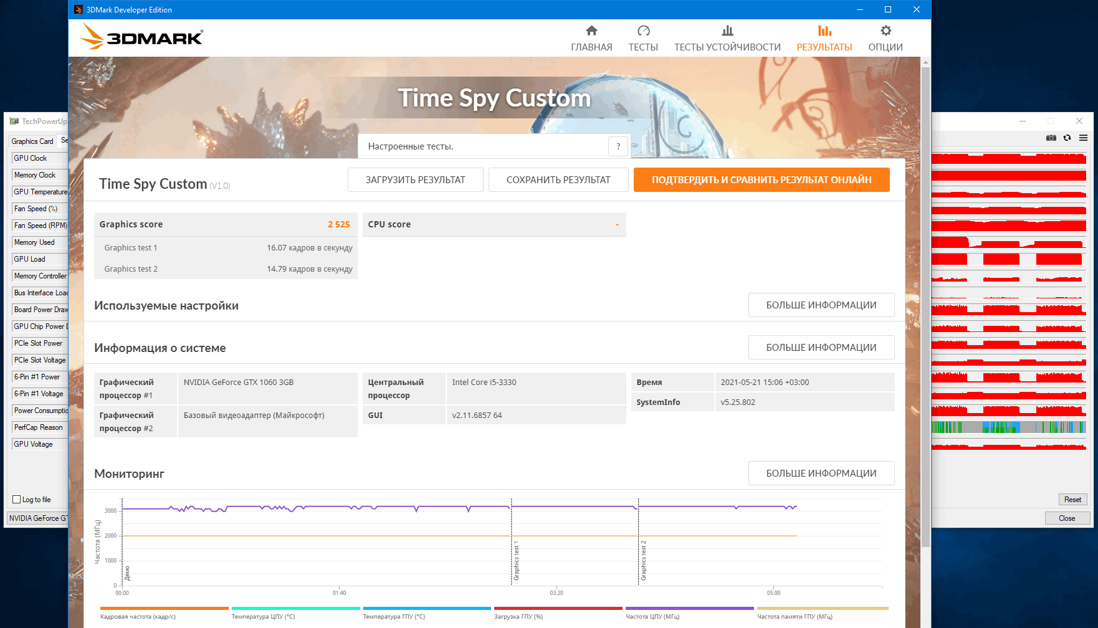This screenshot has height=628, width=1098.
Task: Open more info for Используемые настройки
Action: point(821,305)
